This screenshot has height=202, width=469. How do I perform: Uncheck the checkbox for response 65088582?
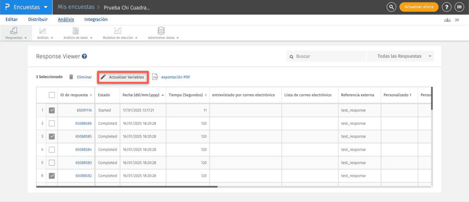52,176
